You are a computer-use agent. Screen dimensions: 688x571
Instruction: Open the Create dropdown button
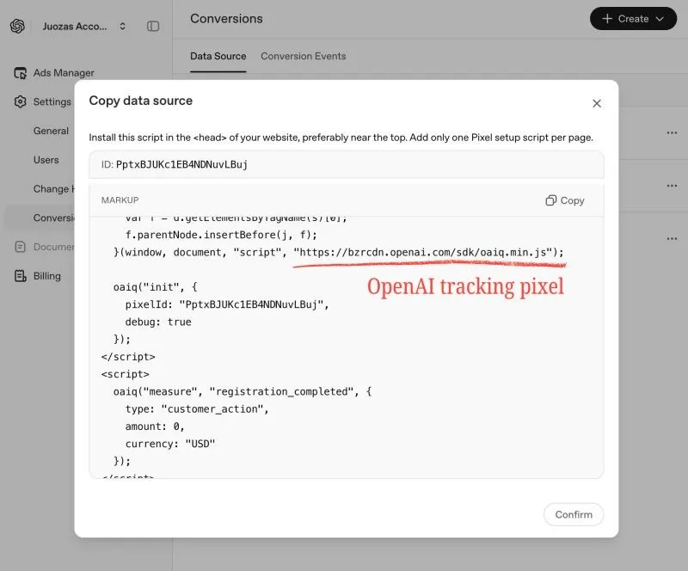tap(633, 19)
